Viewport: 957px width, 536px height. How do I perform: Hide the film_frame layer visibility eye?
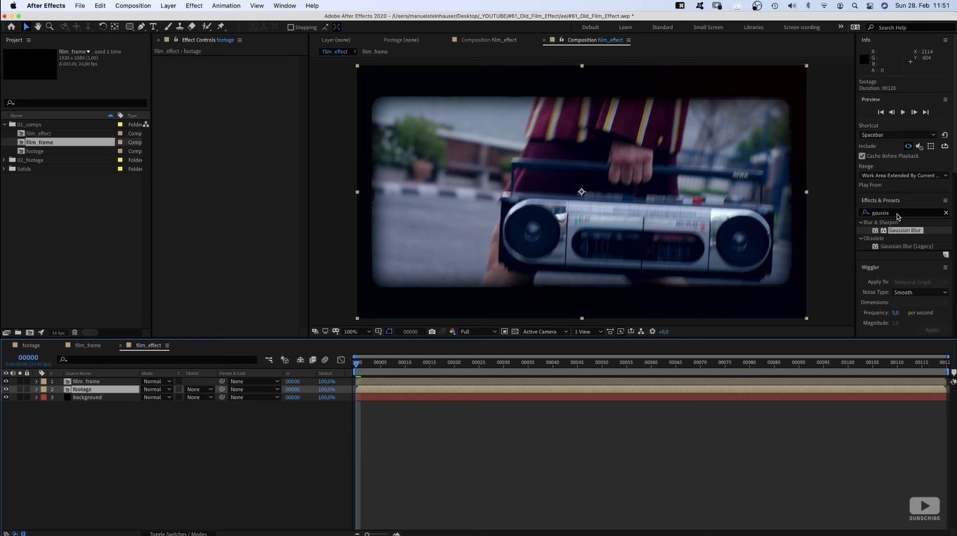[x=6, y=381]
